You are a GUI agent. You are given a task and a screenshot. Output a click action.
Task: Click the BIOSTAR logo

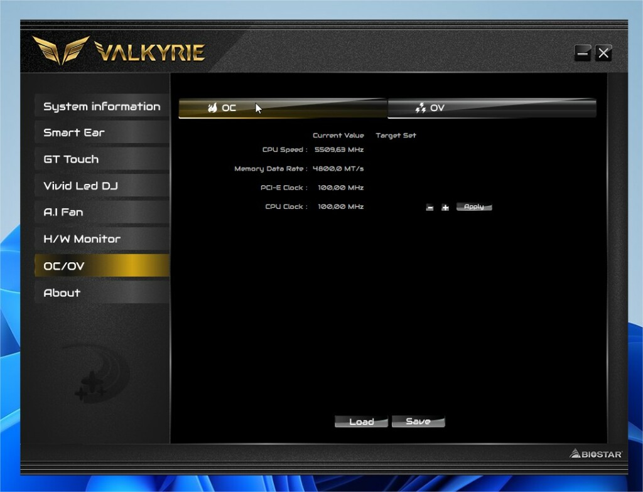596,454
